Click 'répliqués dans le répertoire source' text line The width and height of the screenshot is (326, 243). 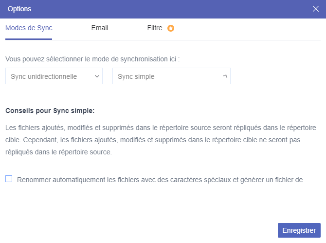pos(58,152)
